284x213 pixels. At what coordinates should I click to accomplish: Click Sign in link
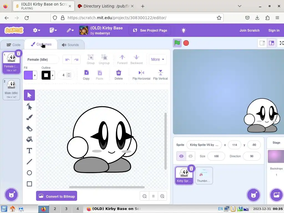274,30
